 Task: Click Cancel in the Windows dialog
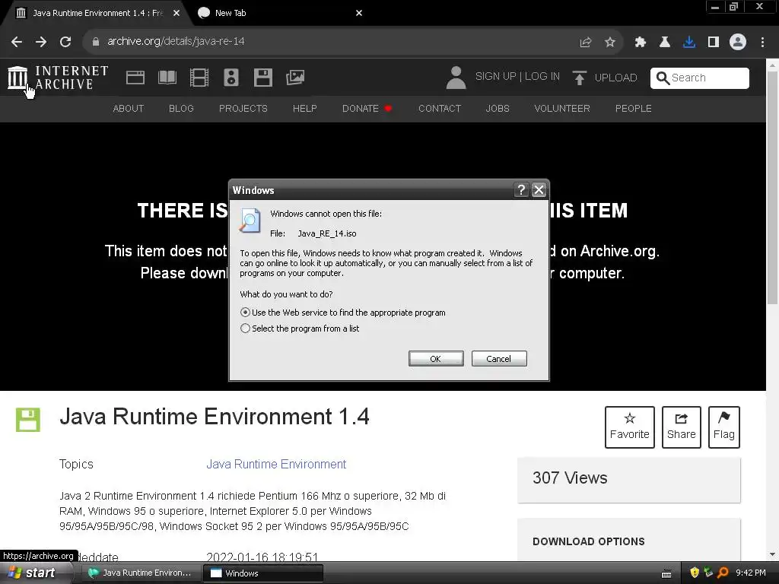pyautogui.click(x=499, y=359)
